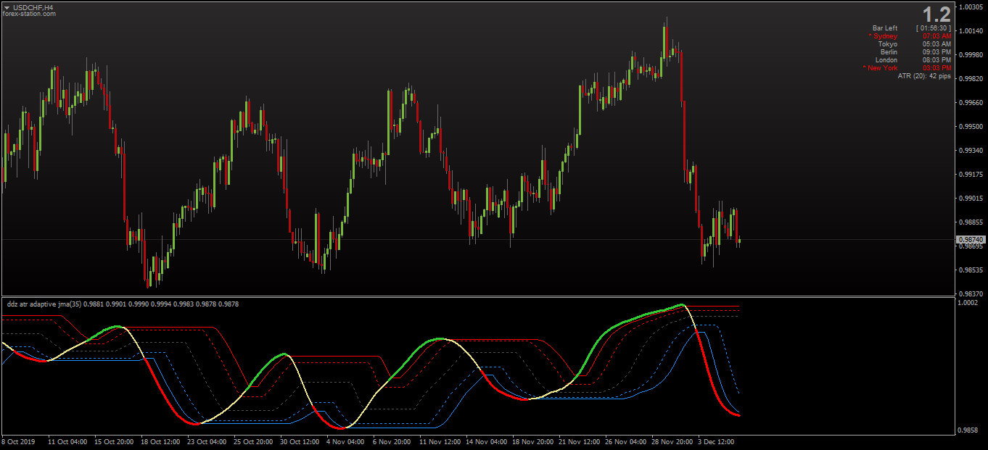988x450 pixels.
Task: Click the forex-station.com label
Action: tap(29, 14)
